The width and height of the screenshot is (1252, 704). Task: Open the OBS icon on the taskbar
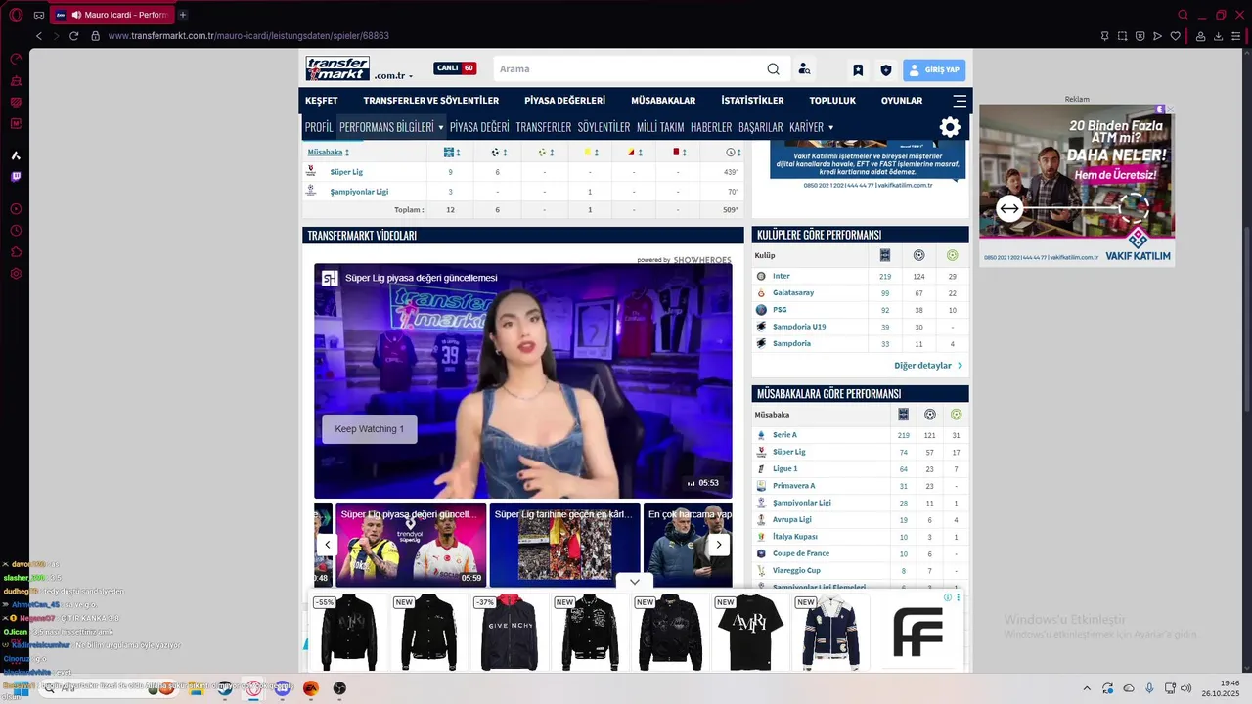(339, 688)
